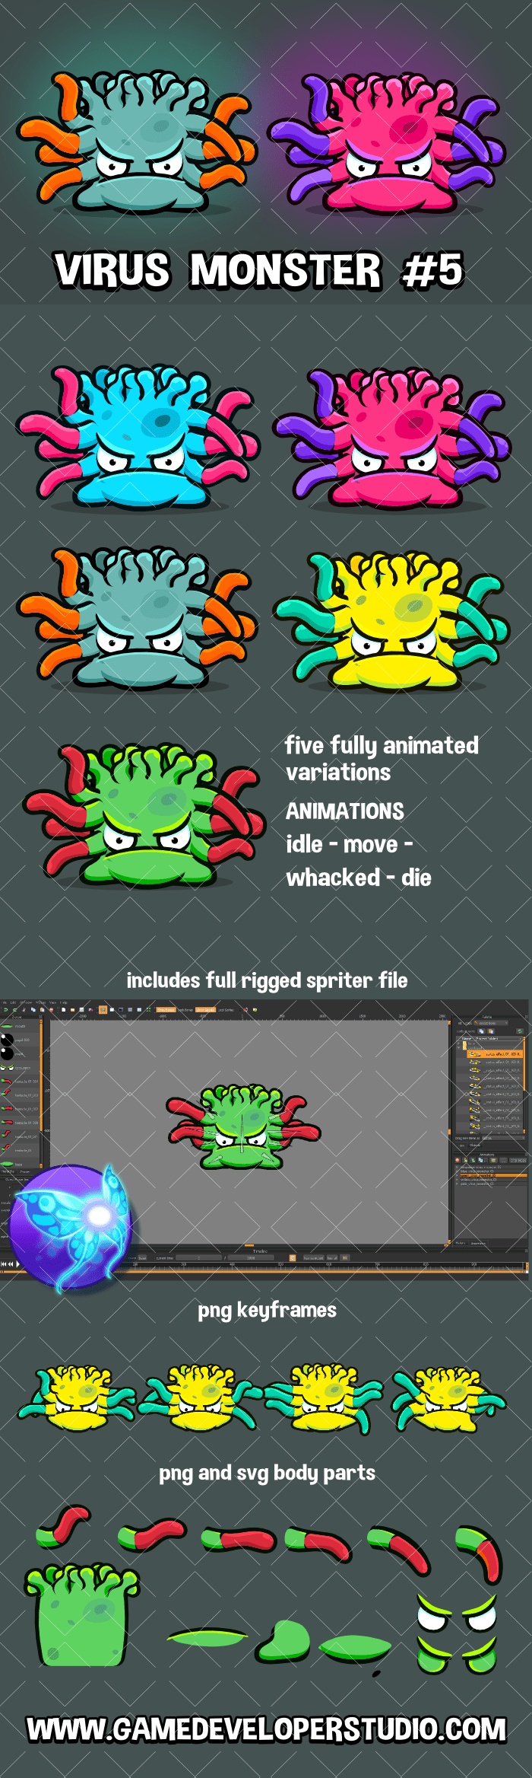Image resolution: width=532 pixels, height=1778 pixels.
Task: Click the first yellow png keyframe
Action: [x=76, y=1397]
